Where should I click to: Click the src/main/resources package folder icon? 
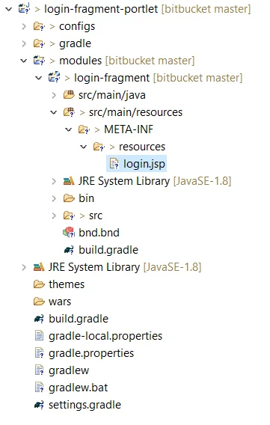(x=69, y=112)
